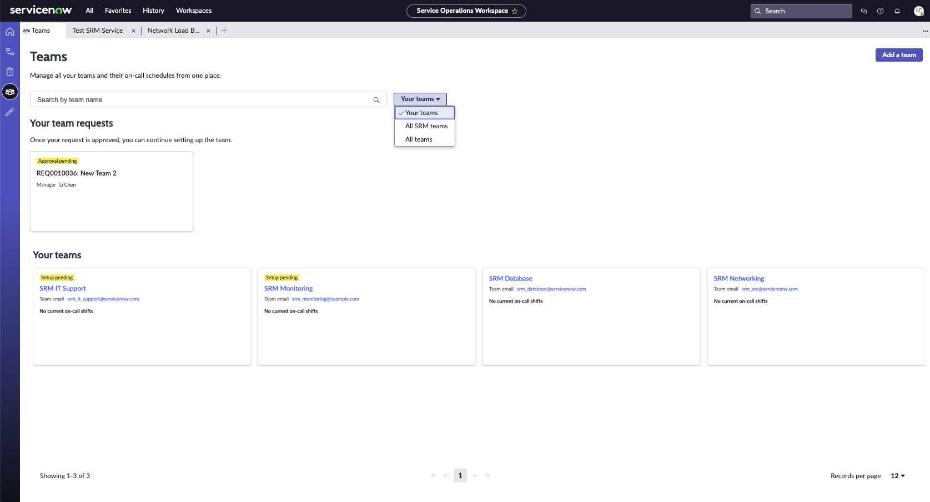Collapse the Your teams filter dropdown
This screenshot has width=930, height=502.
point(420,99)
